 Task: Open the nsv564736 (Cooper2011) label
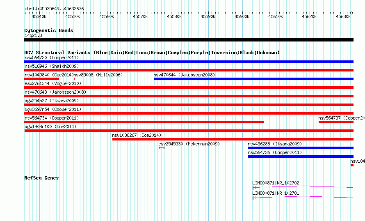pos(275,153)
